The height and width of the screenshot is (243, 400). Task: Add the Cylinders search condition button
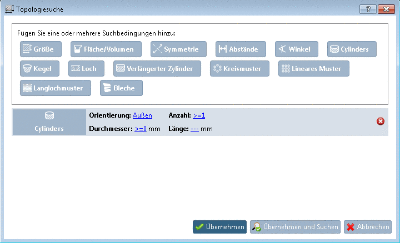[x=352, y=49]
